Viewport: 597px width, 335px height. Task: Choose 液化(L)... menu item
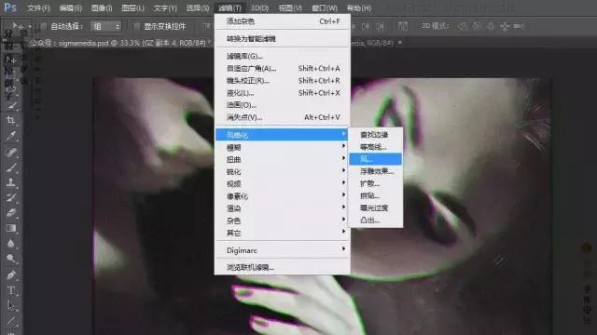point(282,93)
